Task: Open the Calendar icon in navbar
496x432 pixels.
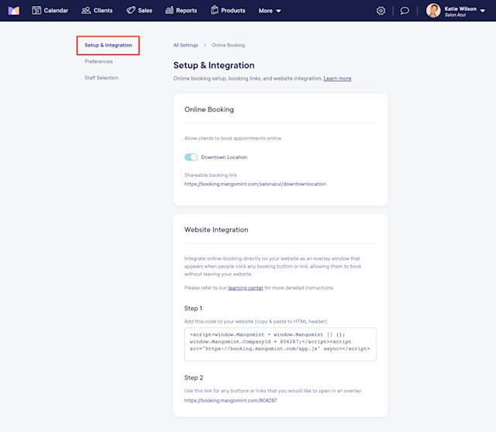Action: click(x=36, y=10)
